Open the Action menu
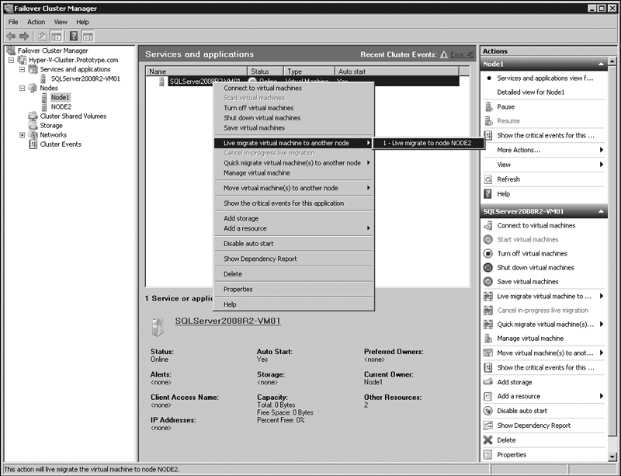Image resolution: width=621 pixels, height=476 pixels. (x=36, y=23)
